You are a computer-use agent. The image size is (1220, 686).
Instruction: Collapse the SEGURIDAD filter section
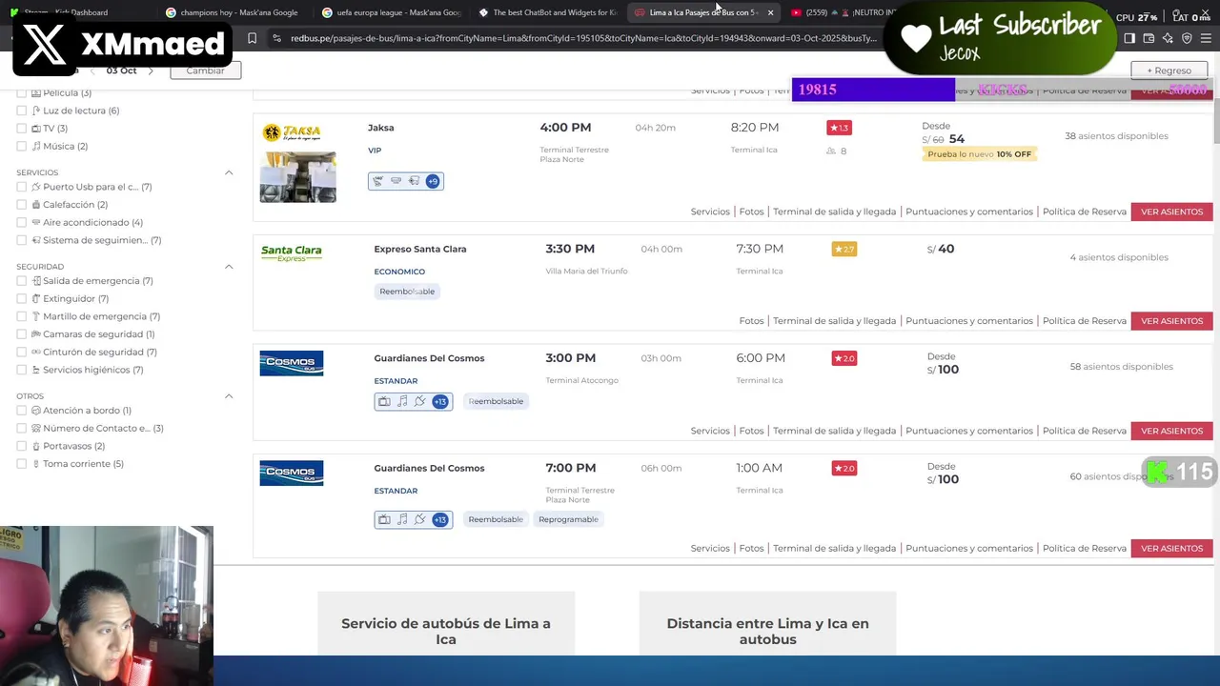[x=229, y=267]
